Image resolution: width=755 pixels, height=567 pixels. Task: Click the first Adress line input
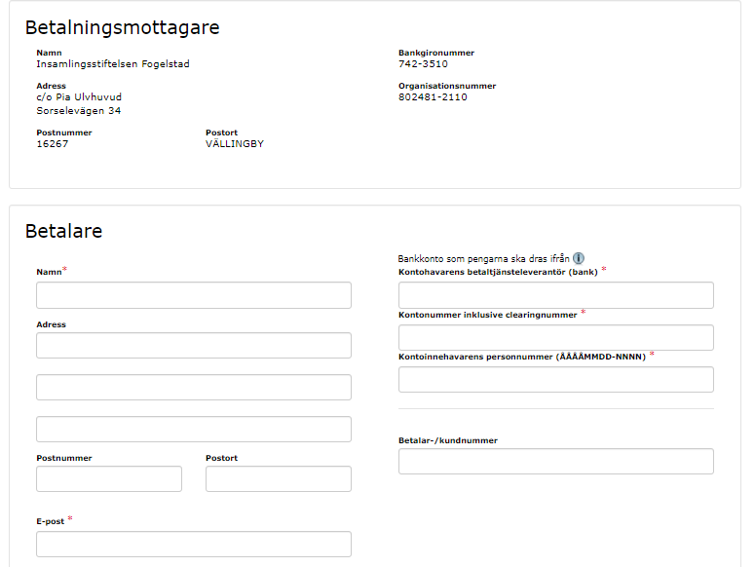point(194,345)
